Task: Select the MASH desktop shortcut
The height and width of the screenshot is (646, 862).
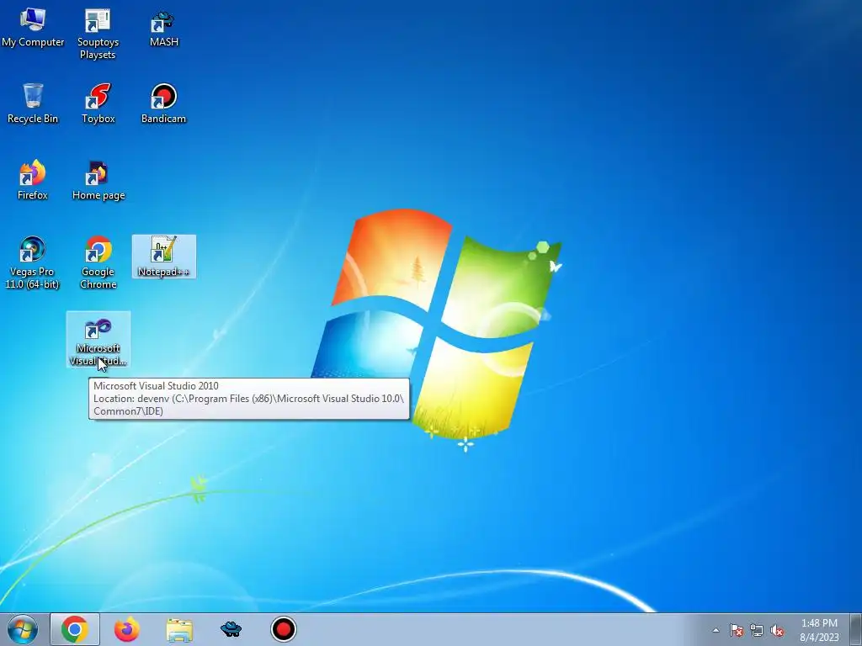Action: (x=164, y=29)
